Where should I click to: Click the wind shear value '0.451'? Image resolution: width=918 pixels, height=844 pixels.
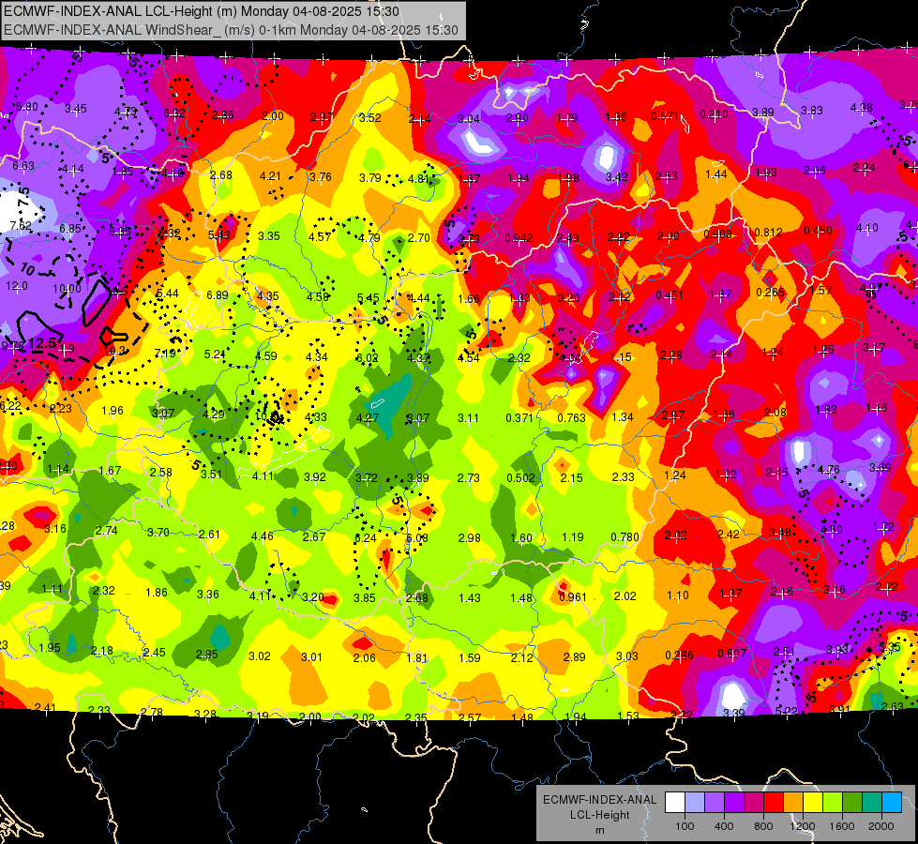[670, 294]
